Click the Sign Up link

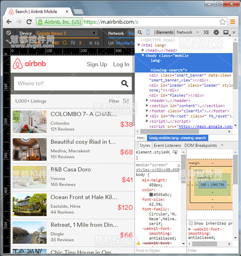[x=97, y=64]
